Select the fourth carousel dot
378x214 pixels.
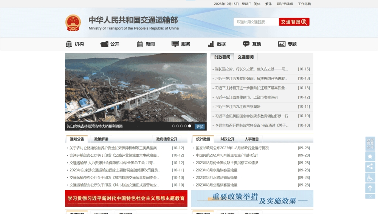click(186, 126)
